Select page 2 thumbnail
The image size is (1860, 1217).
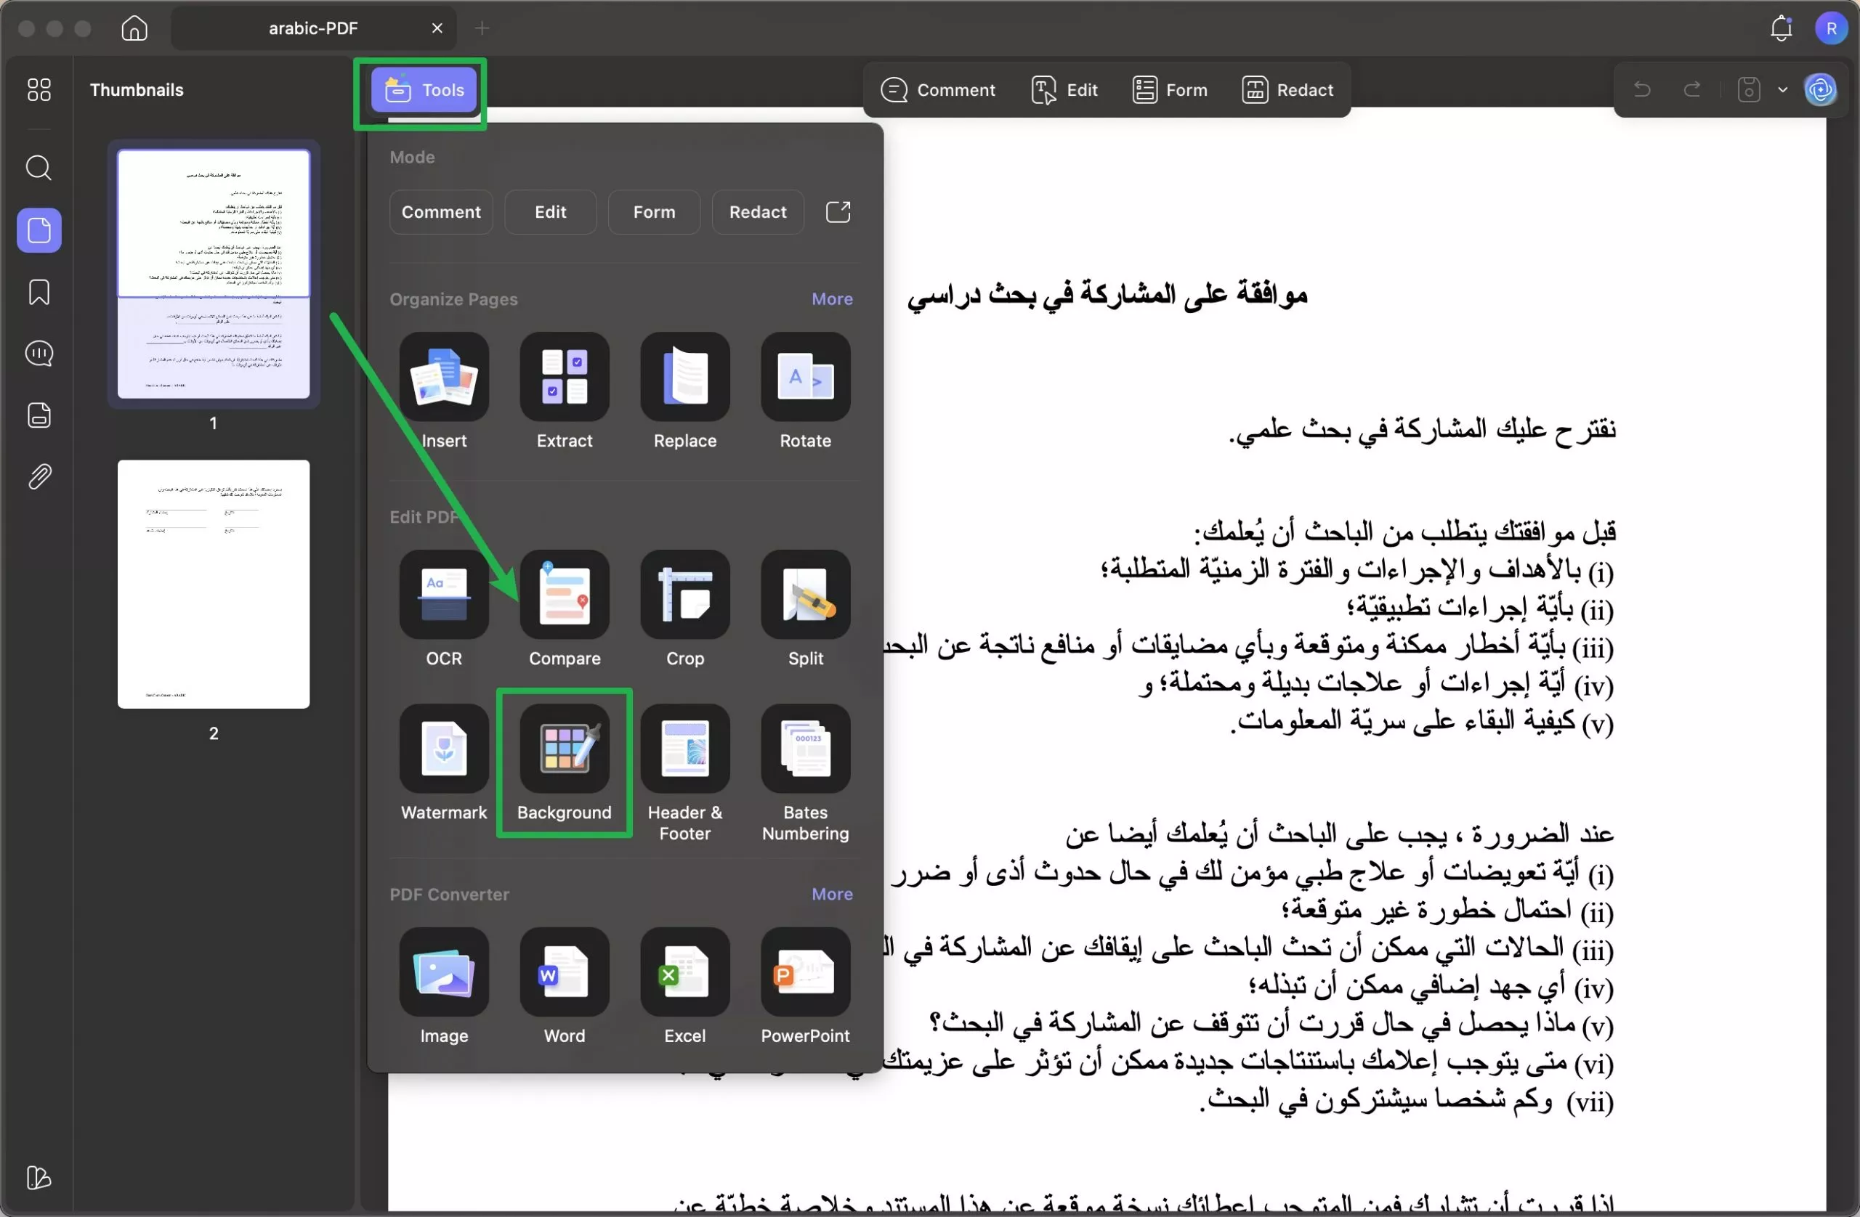[x=214, y=584]
